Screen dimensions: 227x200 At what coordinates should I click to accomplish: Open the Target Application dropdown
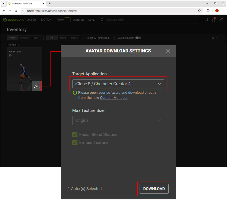118,84
